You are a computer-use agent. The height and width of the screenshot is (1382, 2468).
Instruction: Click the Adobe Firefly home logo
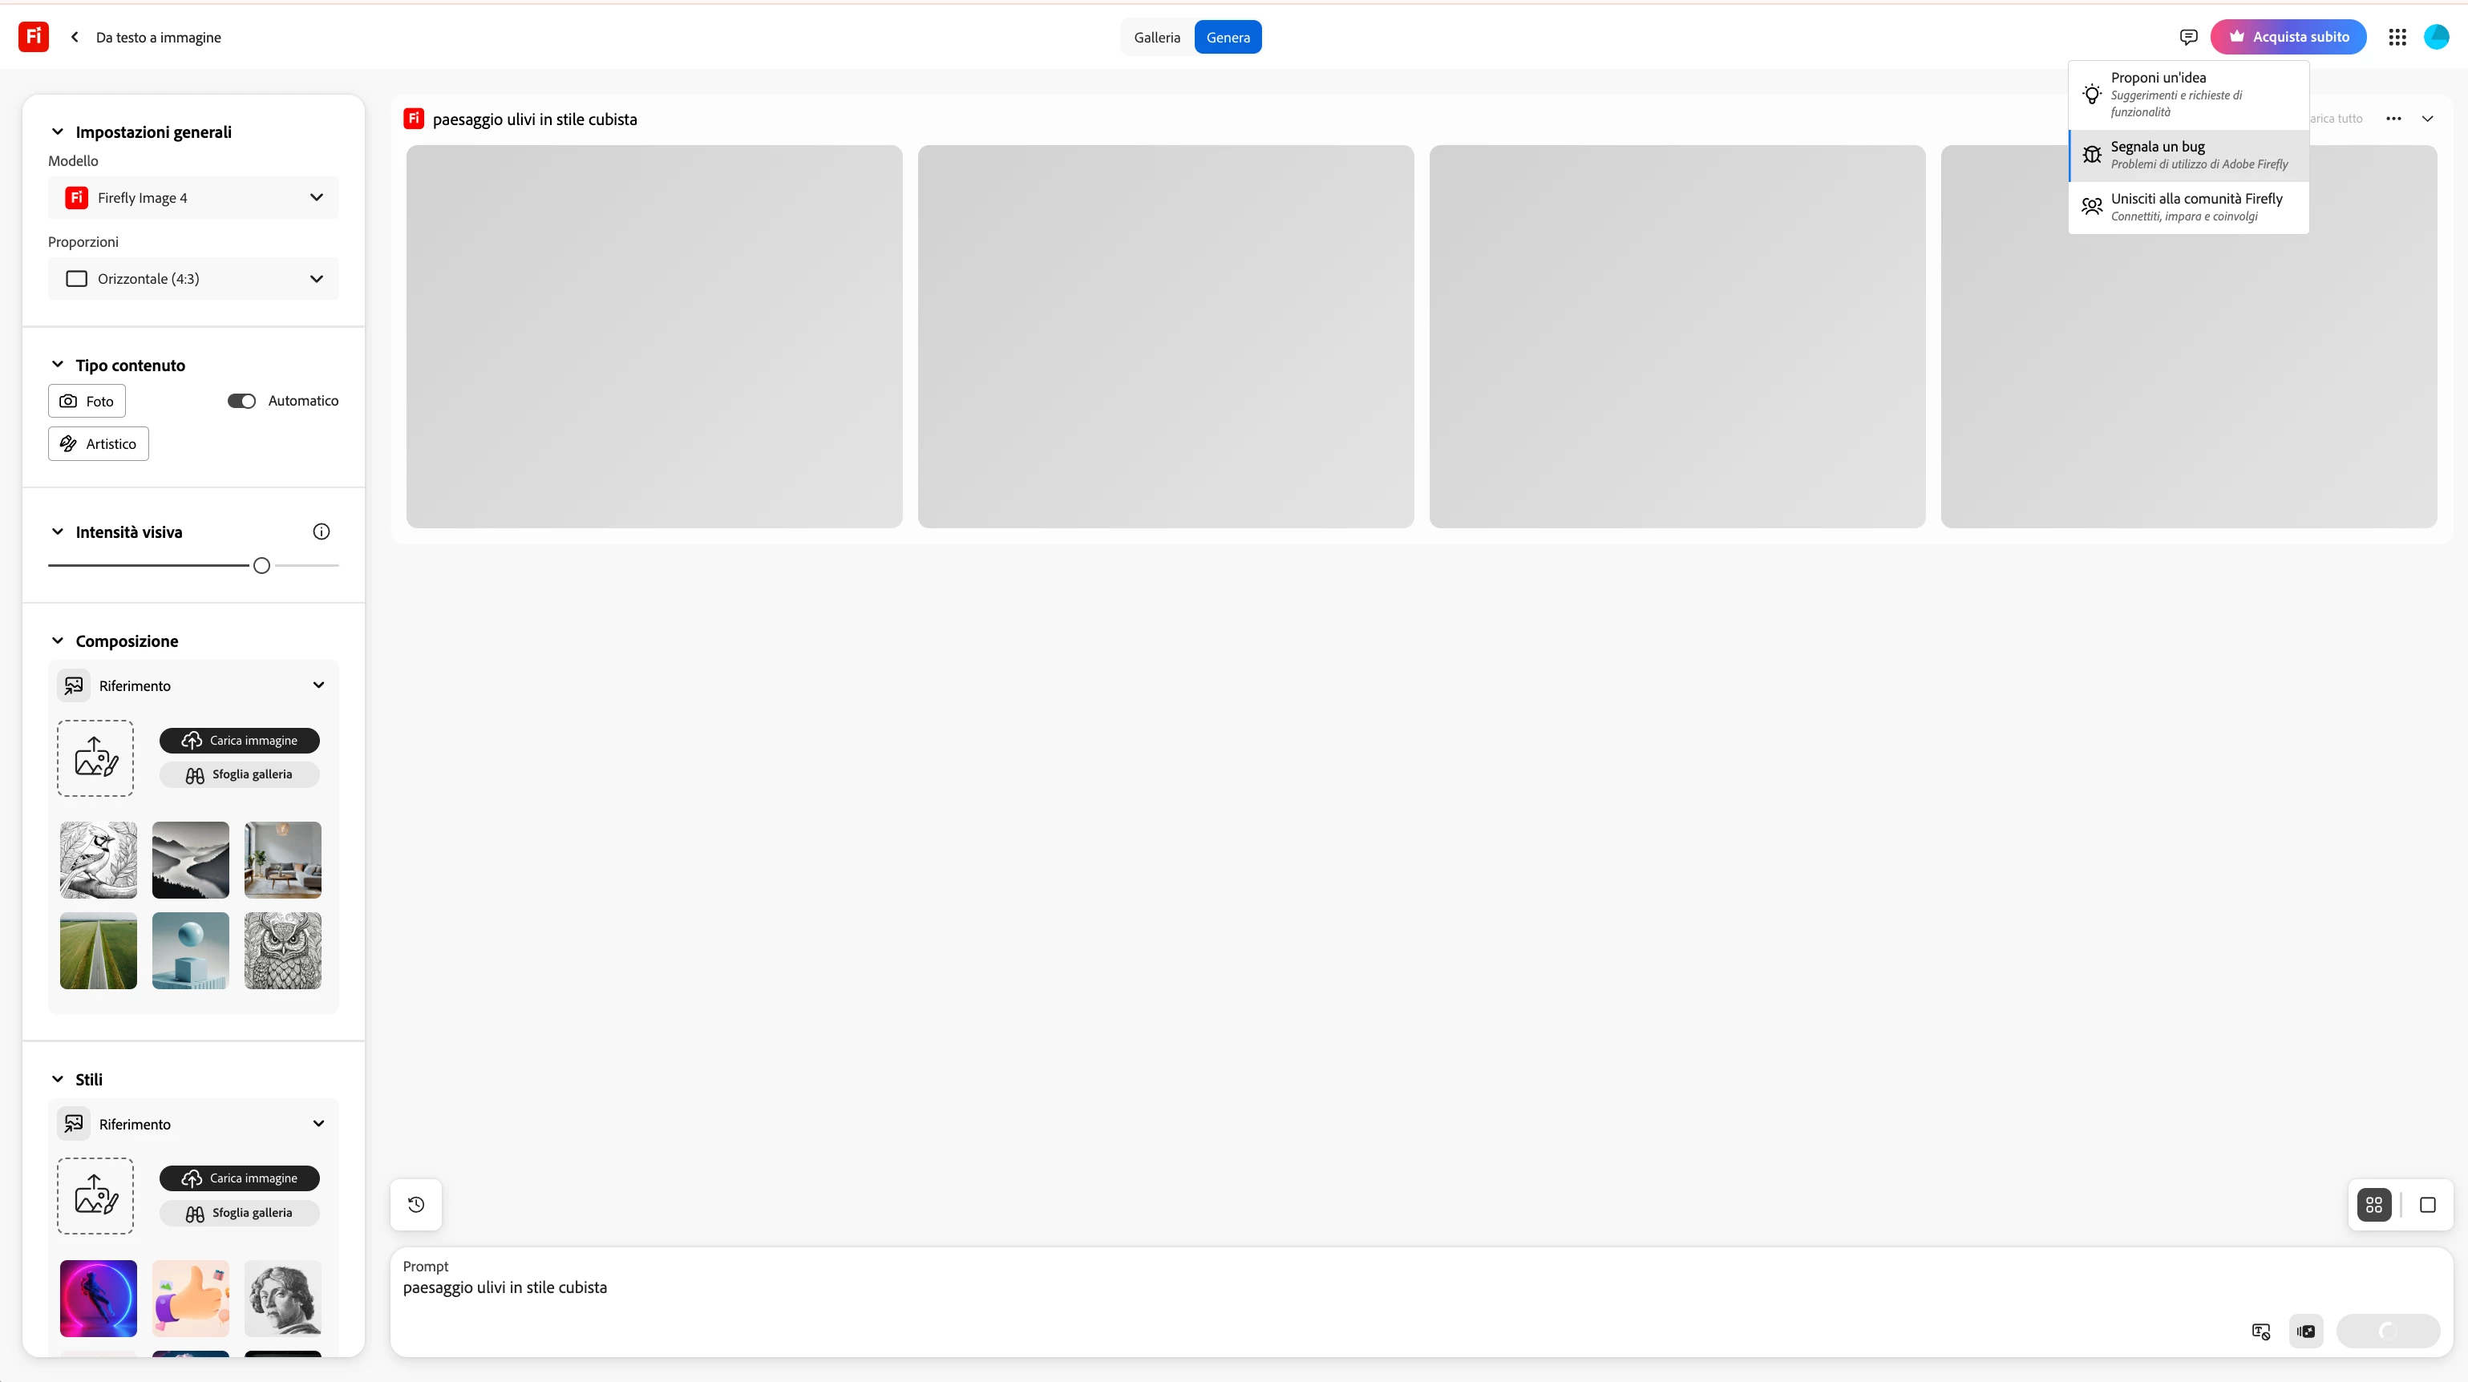tap(34, 36)
